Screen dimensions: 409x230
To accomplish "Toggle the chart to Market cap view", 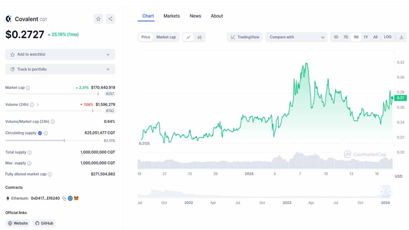I will coord(166,37).
